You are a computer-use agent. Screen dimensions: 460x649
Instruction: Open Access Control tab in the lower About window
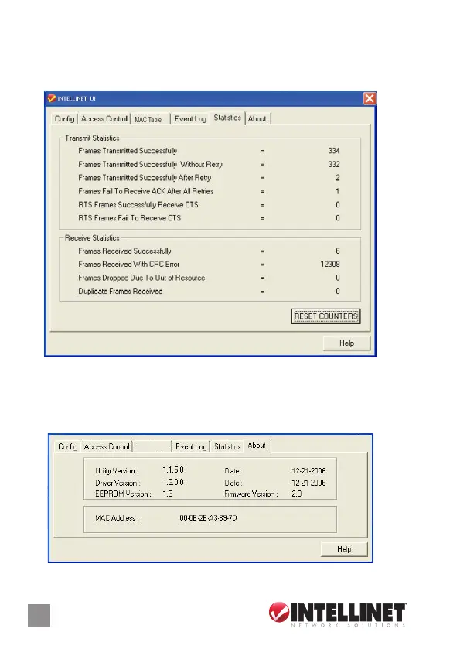click(107, 446)
